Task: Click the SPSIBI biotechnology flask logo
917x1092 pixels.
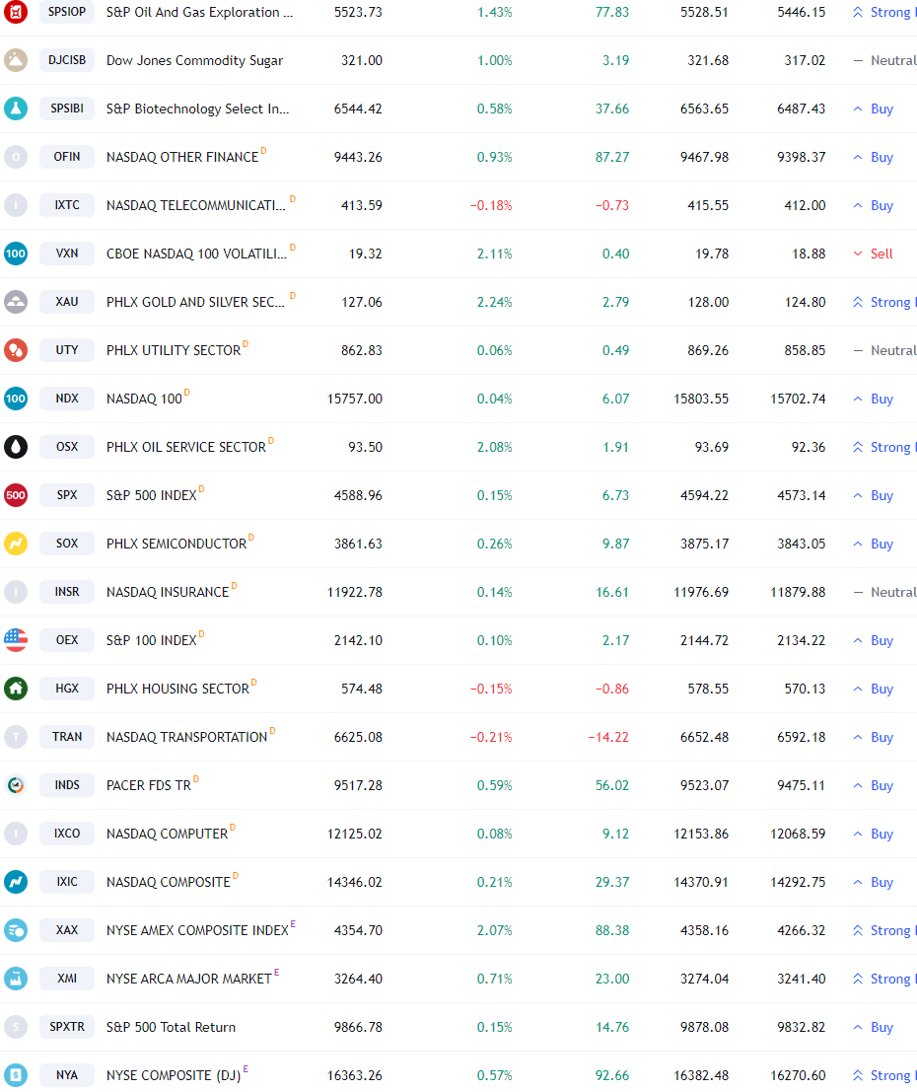Action: click(x=16, y=109)
